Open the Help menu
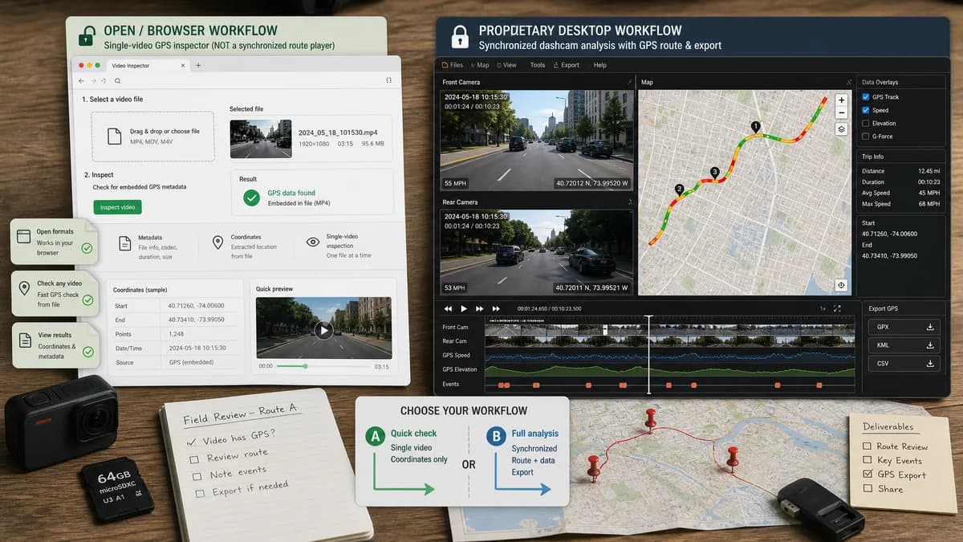Viewport: 963px width, 542px height. pos(600,65)
